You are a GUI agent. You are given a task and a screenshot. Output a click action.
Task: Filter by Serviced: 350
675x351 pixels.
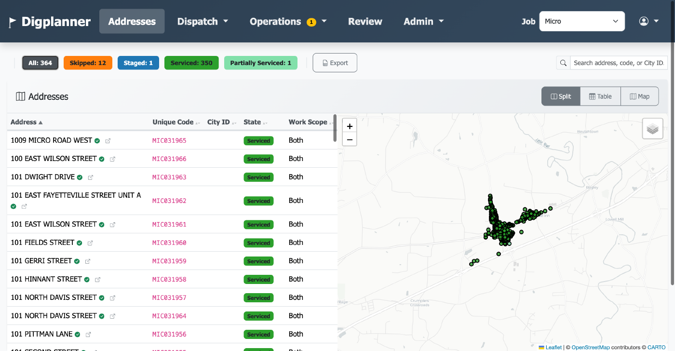coord(191,63)
